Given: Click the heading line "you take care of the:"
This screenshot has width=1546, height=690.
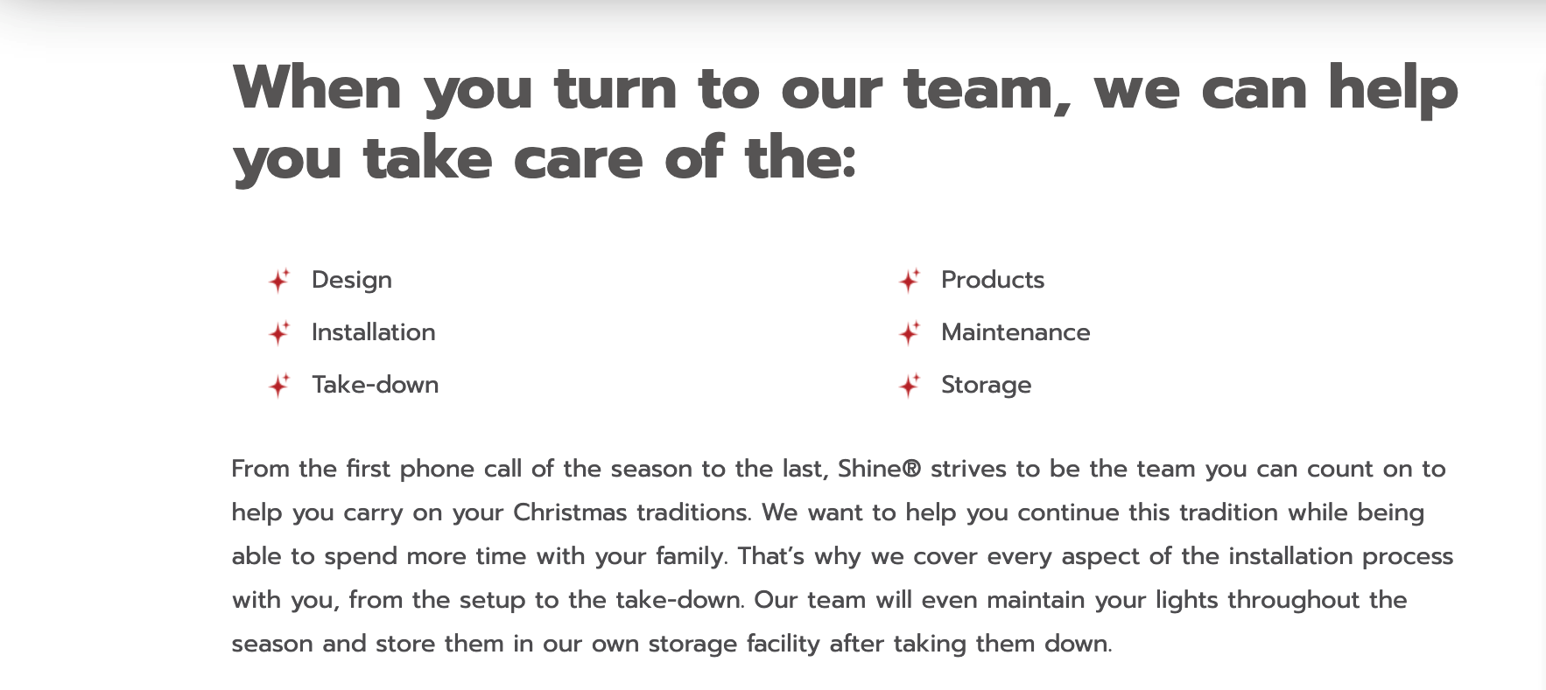Looking at the screenshot, I should coord(545,159).
